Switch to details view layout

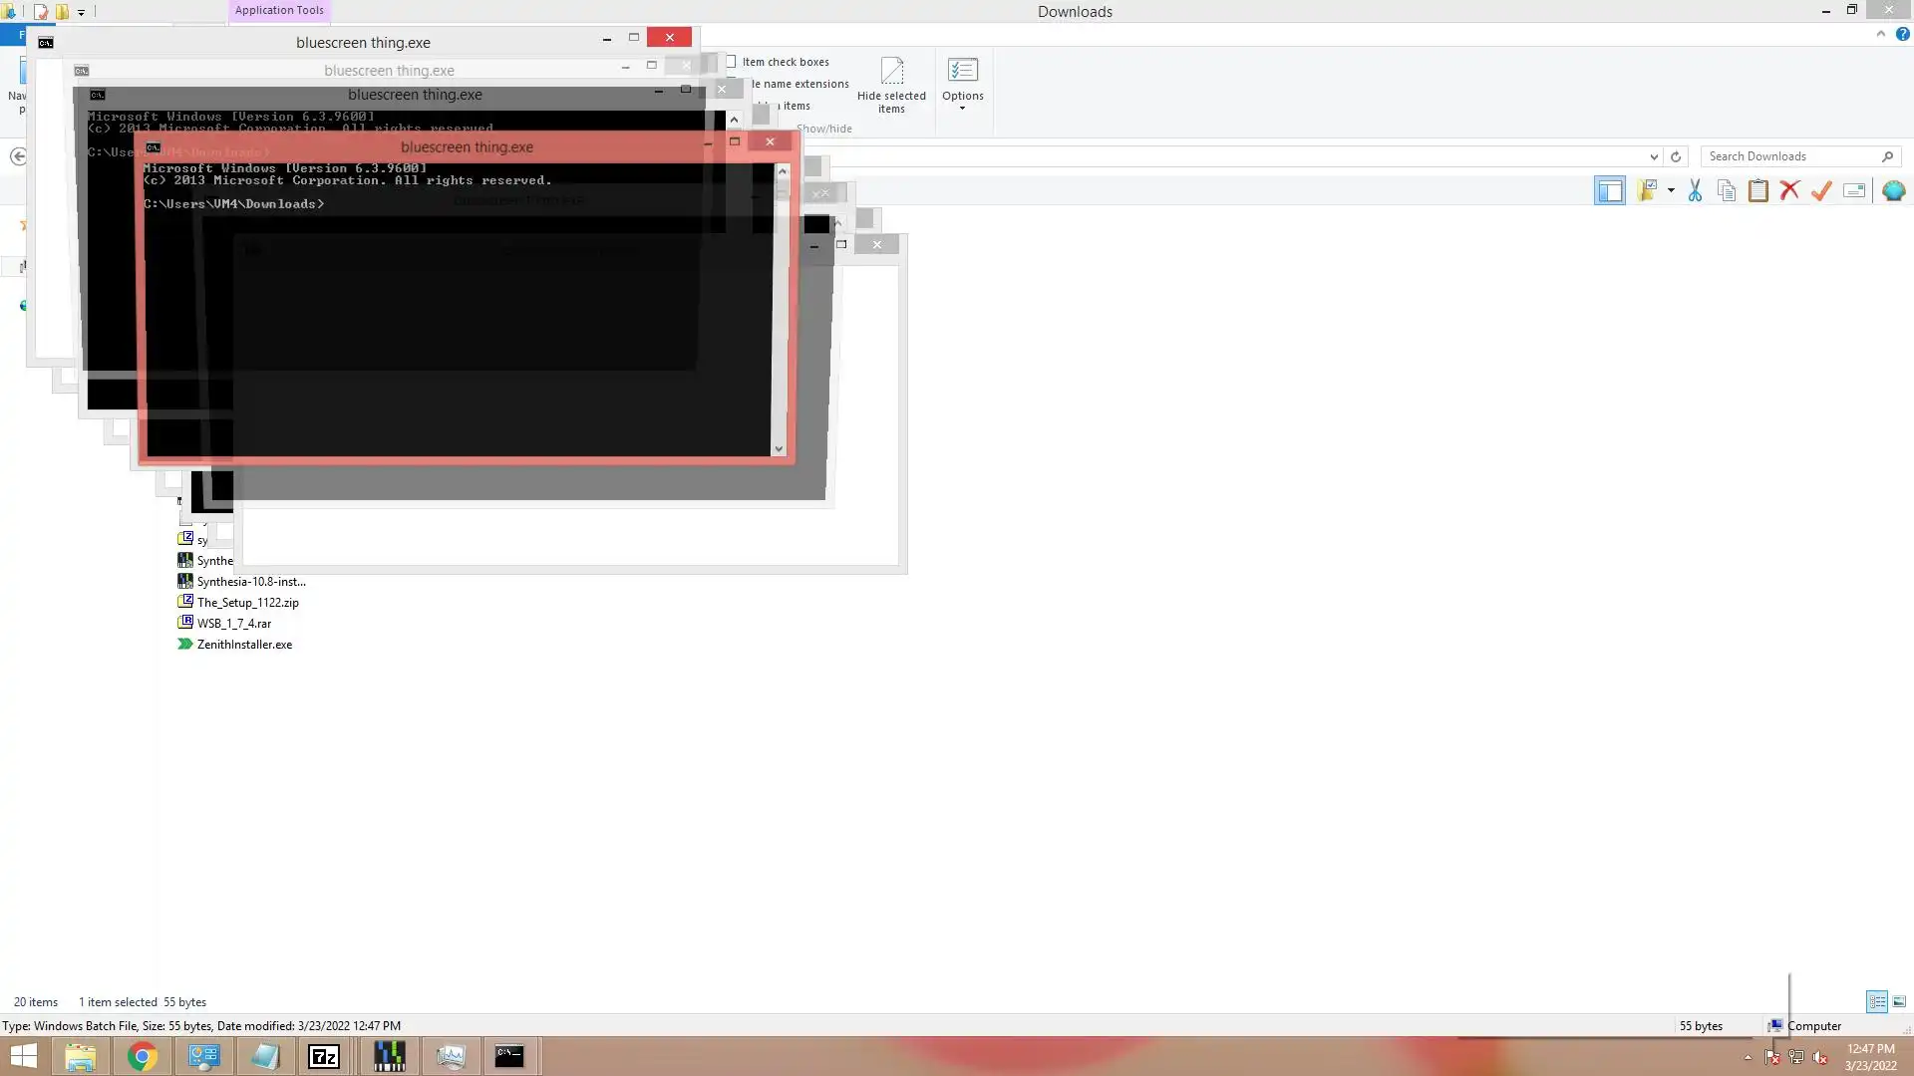point(1877,1001)
